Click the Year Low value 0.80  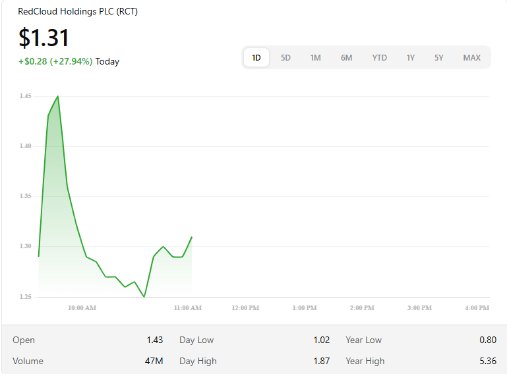[x=488, y=340]
